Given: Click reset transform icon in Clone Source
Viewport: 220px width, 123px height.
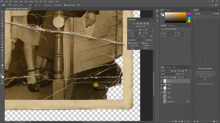Looking at the screenshot, I should tap(152, 36).
